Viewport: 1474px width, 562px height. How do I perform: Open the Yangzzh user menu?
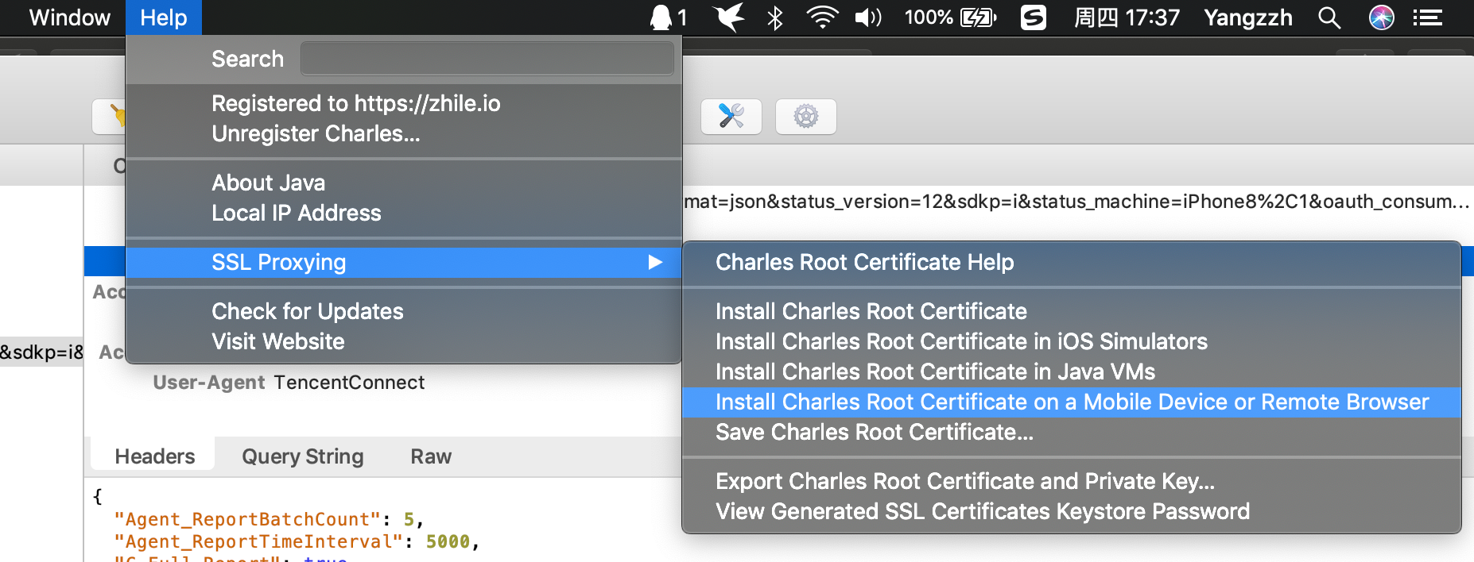[x=1247, y=17]
